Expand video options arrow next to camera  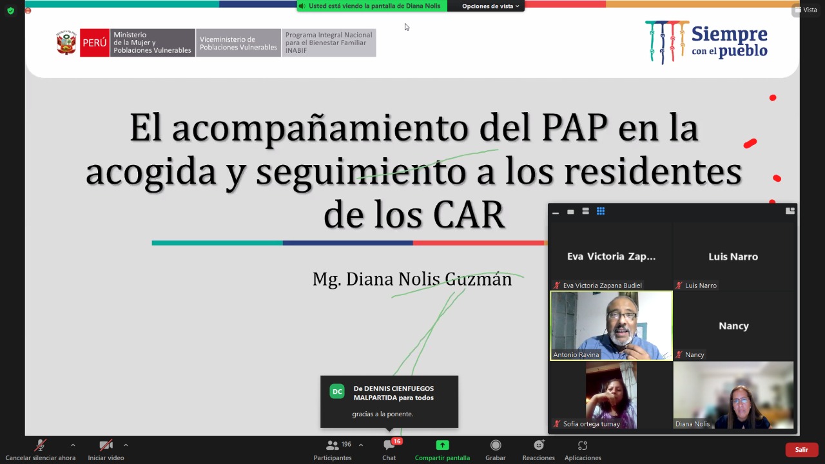tap(126, 445)
